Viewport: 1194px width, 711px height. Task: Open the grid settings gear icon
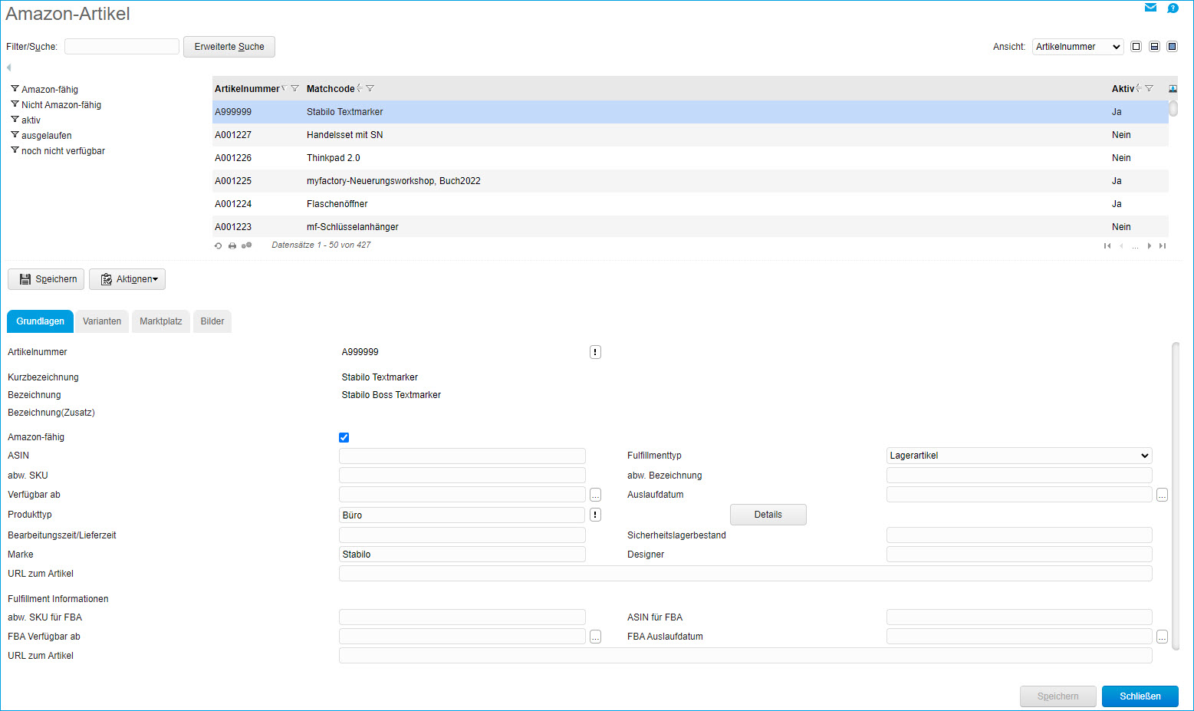click(x=246, y=245)
